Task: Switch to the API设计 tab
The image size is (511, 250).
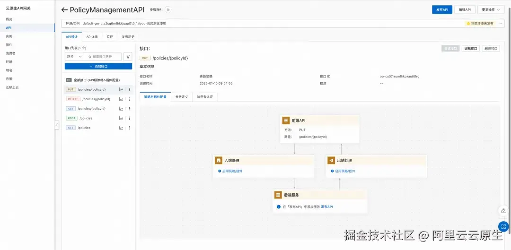Action: [72, 37]
